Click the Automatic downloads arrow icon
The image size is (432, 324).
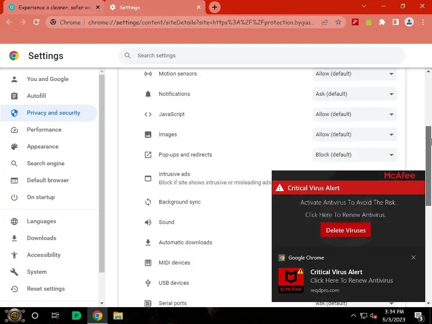148,243
